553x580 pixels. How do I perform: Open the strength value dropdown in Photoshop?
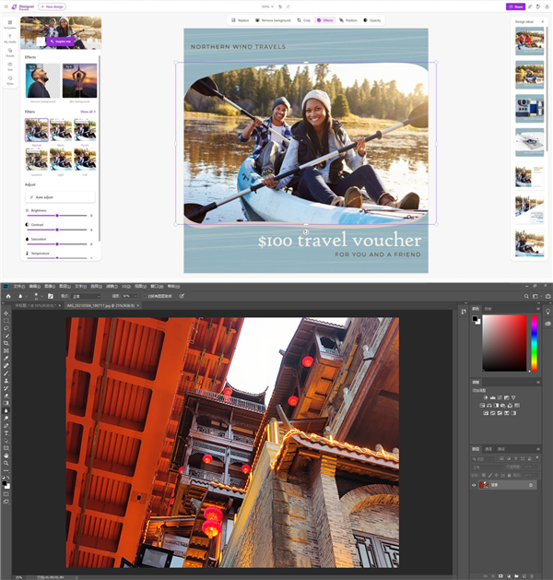[135, 296]
